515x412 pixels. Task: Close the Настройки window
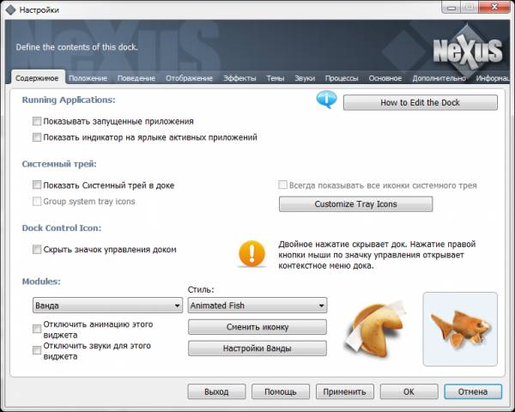[494, 7]
